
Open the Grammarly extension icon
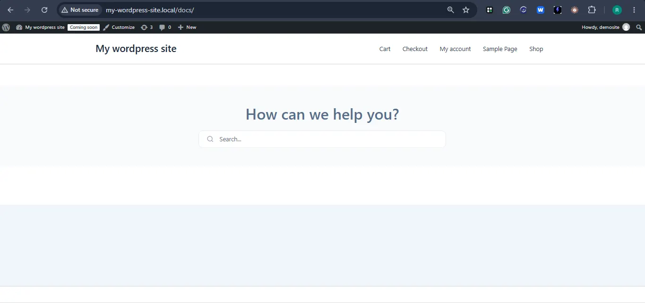tap(507, 10)
